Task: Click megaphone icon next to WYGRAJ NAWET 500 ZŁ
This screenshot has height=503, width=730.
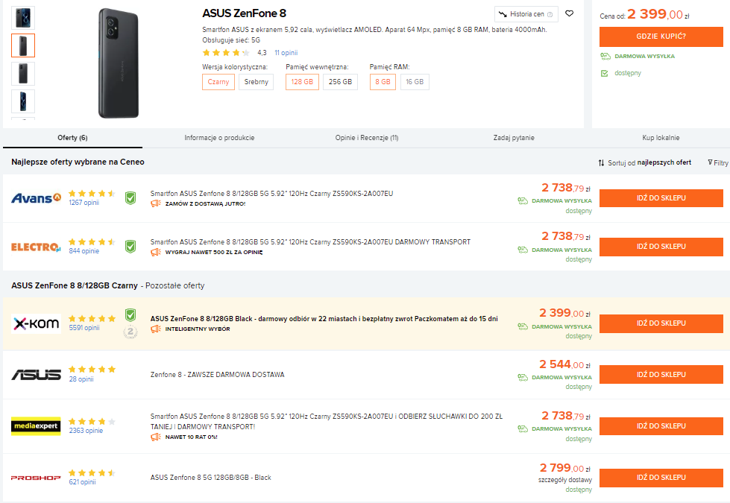Action: tap(156, 252)
